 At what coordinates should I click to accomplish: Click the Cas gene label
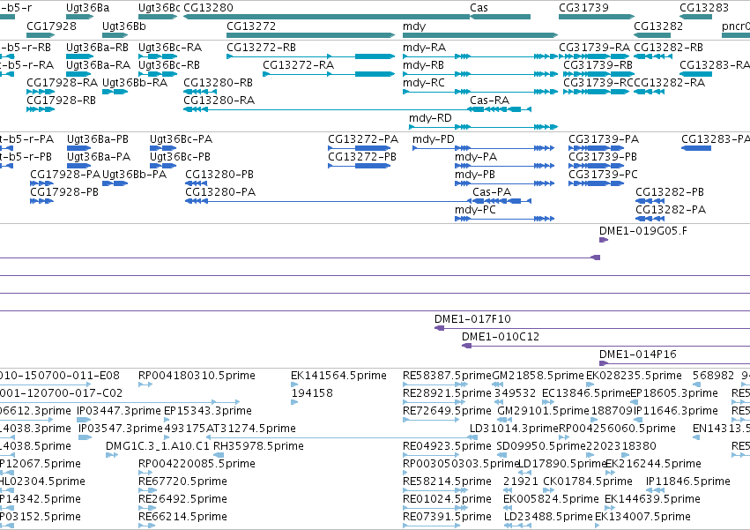point(479,8)
